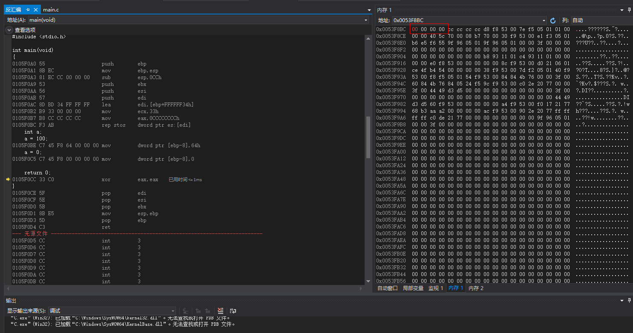Click the 'mov ecx,33h' instruction line
This screenshot has width=633, height=333.
(85, 111)
